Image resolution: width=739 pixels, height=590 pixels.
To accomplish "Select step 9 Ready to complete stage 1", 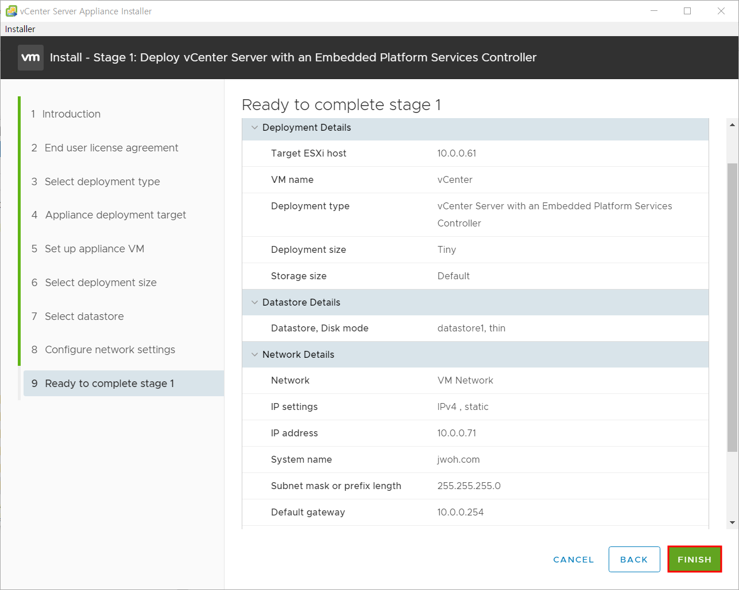I will [x=123, y=384].
